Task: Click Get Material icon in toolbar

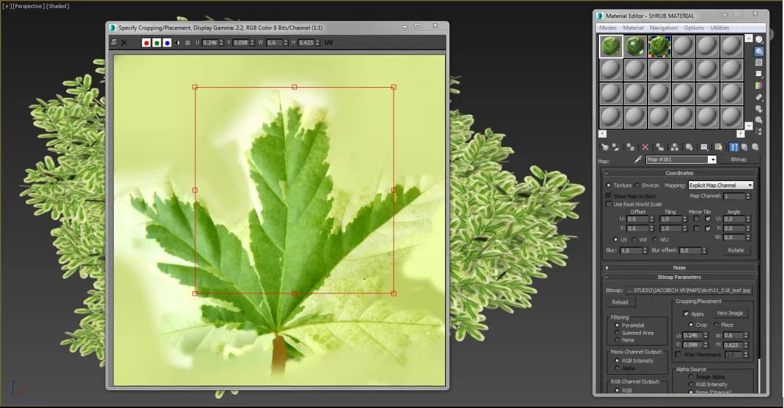Action: click(604, 146)
